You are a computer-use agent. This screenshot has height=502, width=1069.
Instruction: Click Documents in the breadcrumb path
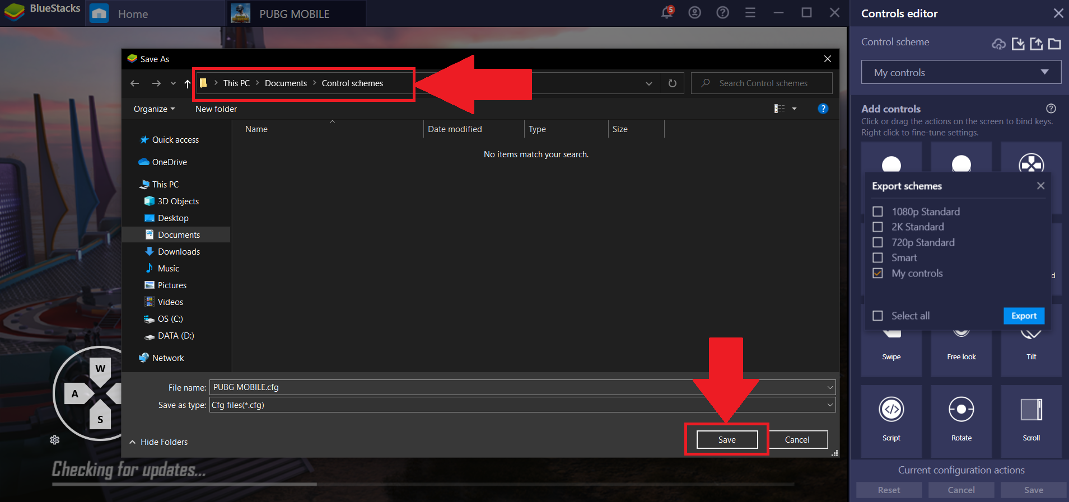point(286,83)
